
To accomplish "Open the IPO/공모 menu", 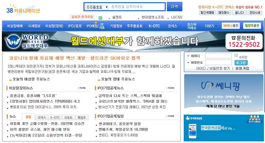I will [75, 26].
